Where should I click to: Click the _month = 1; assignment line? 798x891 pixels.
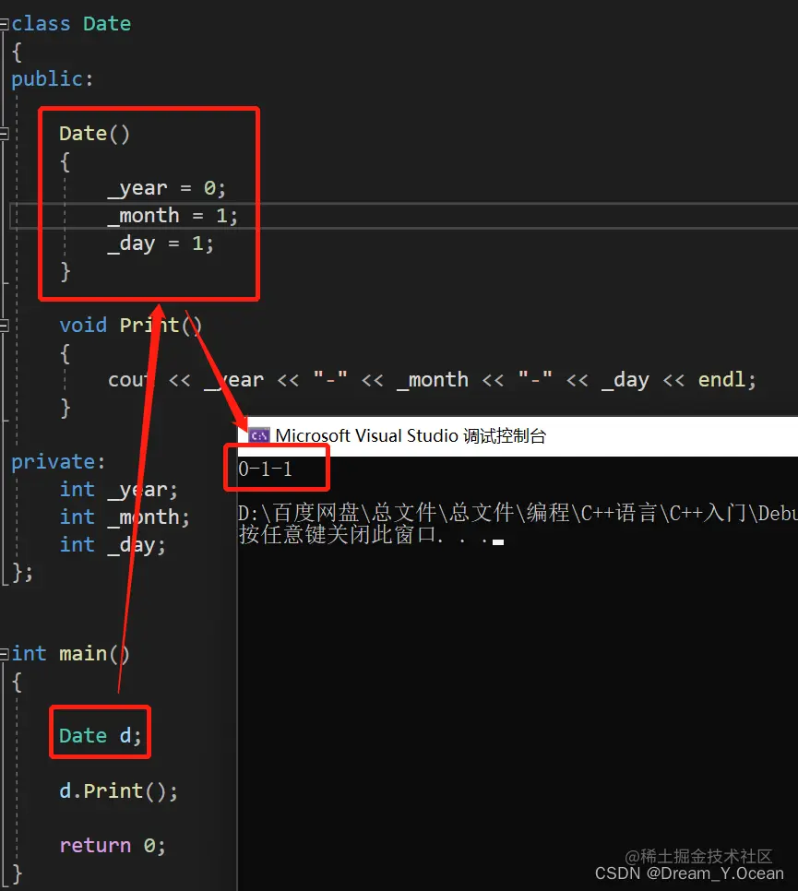coord(173,216)
